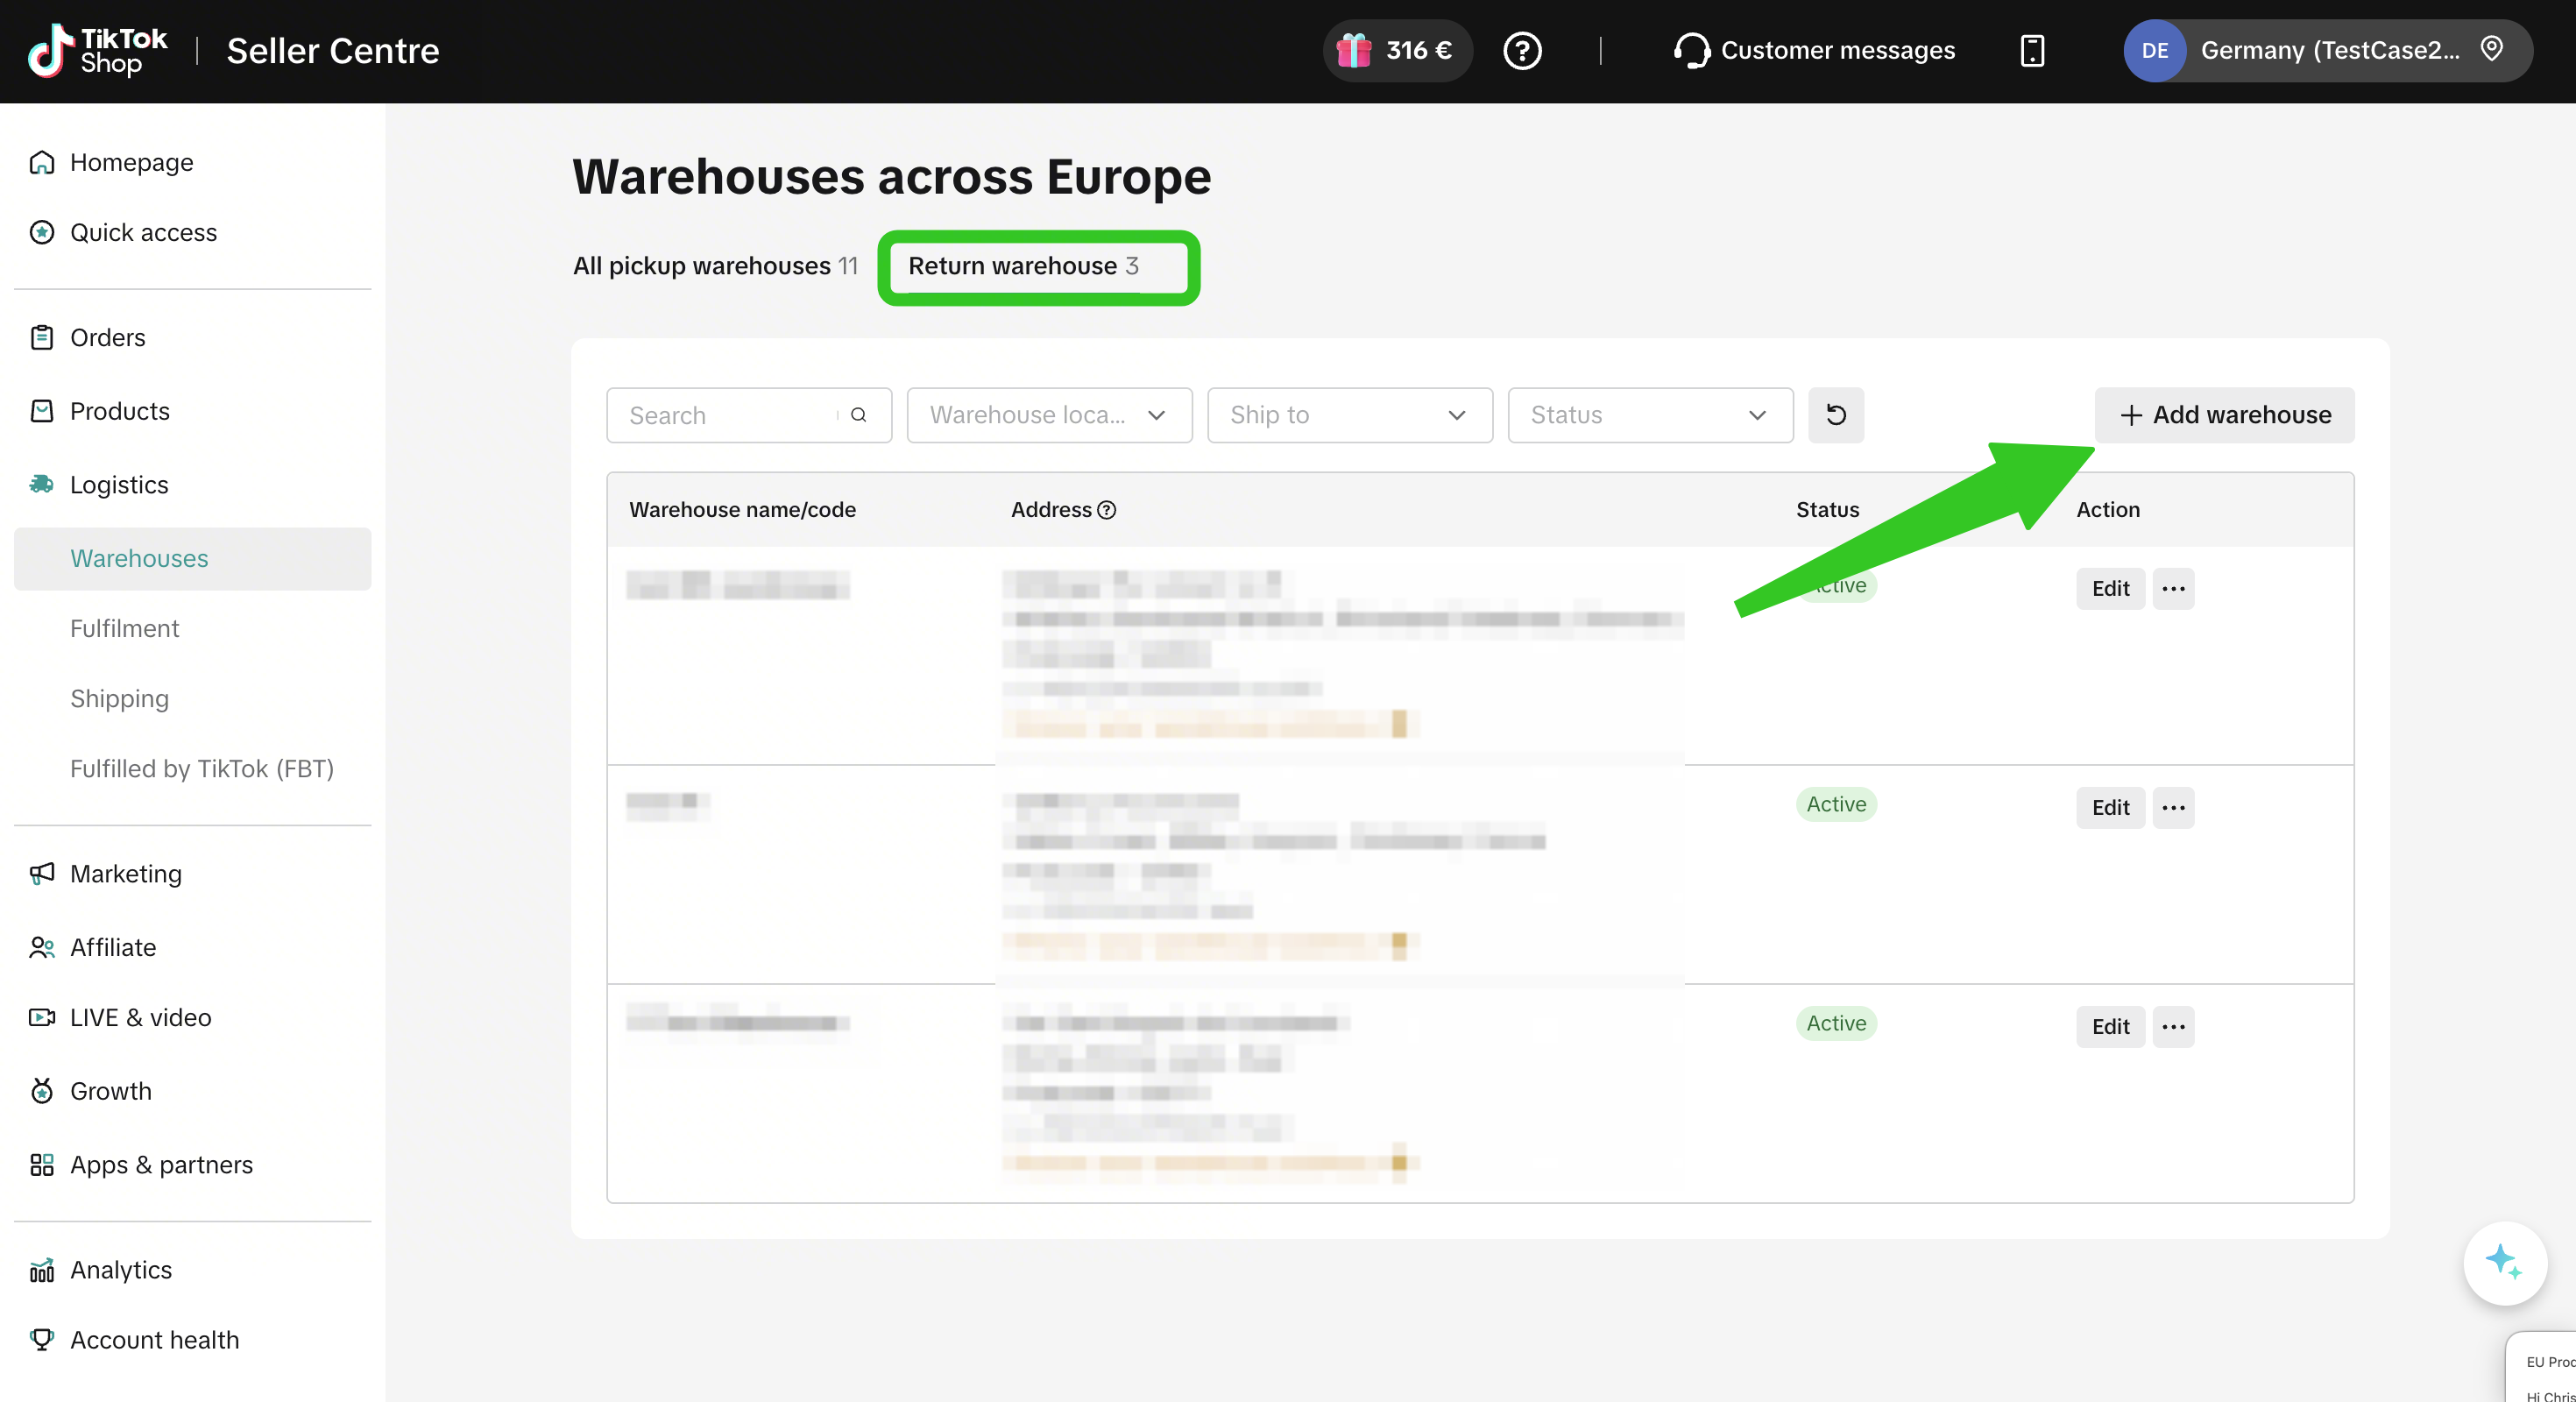Switch to Return warehouse tab
Image resolution: width=2576 pixels, height=1402 pixels.
(1023, 266)
